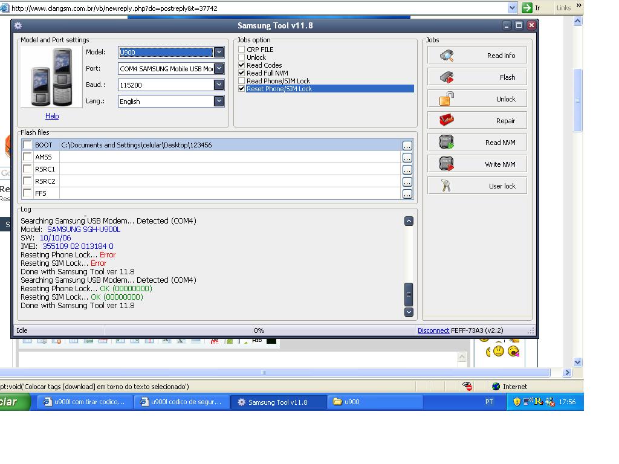619x464 pixels.
Task: Expand the Port COM4 dropdown
Action: point(219,69)
